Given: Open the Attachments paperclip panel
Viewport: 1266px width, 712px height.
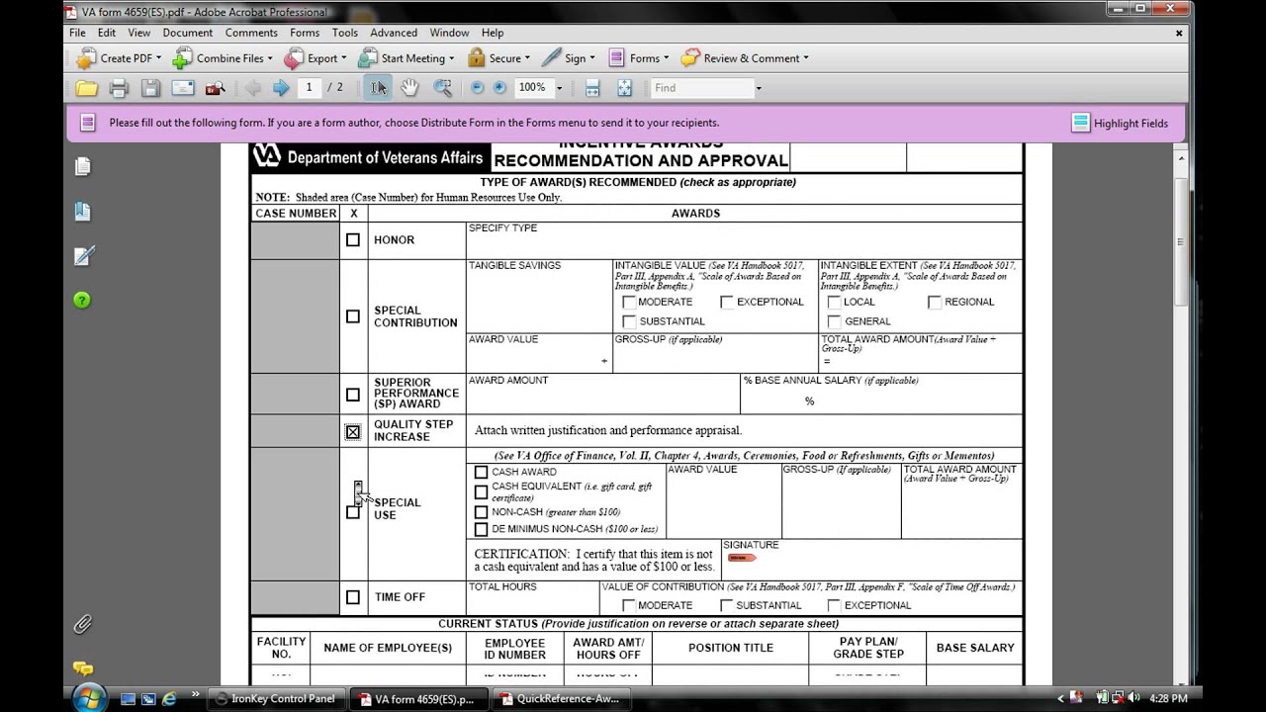Looking at the screenshot, I should [83, 624].
